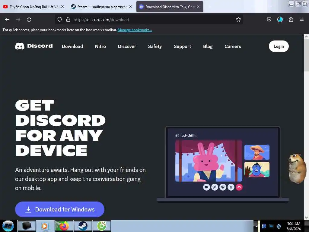Open the Firefox account profile icon
The height and width of the screenshot is (232, 309).
coord(280,19)
